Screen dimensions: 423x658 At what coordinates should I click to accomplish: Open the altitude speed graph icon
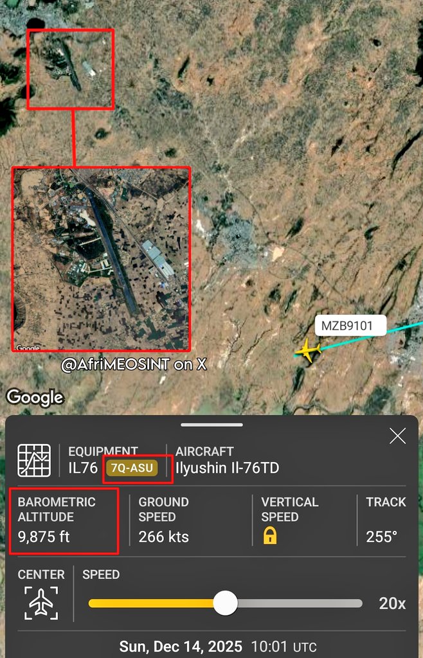coord(34,460)
